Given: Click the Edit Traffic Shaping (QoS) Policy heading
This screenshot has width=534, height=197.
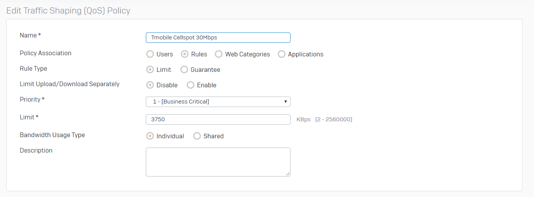Looking at the screenshot, I should (x=68, y=10).
